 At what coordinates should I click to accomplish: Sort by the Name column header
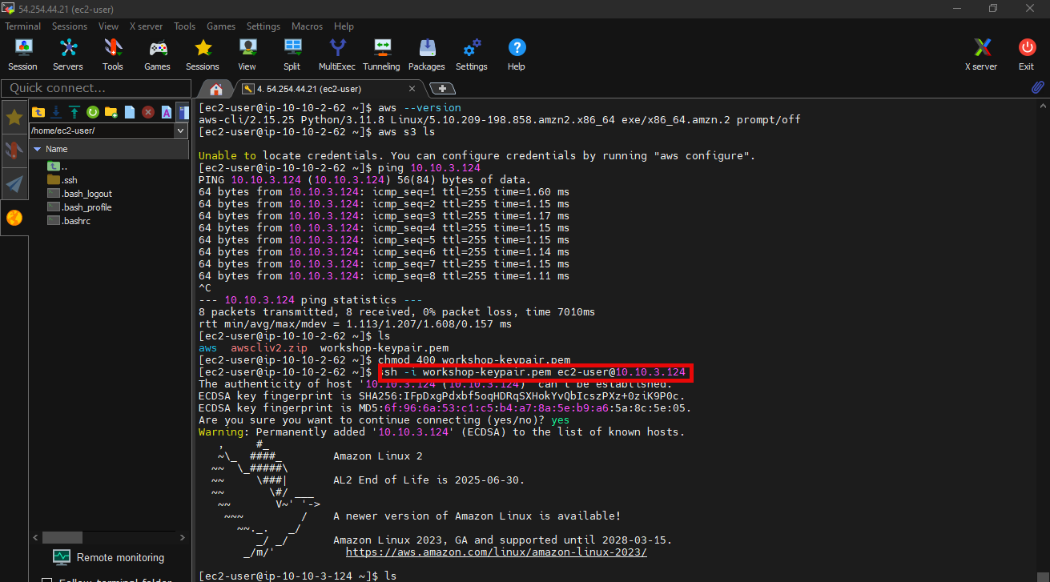pos(108,149)
